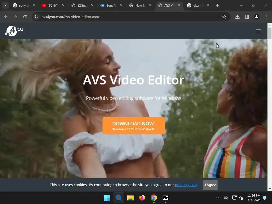Go forward with the forward arrow
Image resolution: width=272 pixels, height=204 pixels.
tap(15, 17)
